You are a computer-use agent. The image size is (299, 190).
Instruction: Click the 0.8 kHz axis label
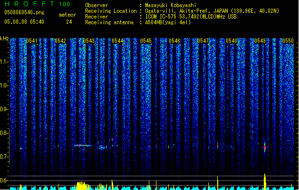[x=4, y=133]
